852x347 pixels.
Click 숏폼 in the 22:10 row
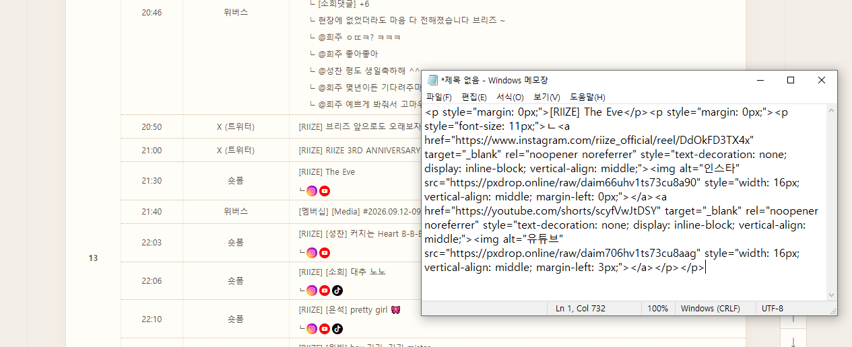[x=236, y=319]
